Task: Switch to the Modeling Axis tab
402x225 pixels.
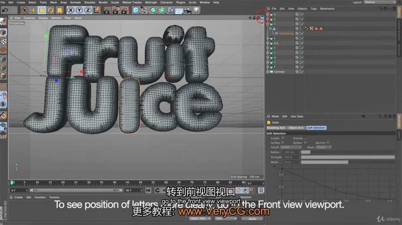Action: coord(276,128)
